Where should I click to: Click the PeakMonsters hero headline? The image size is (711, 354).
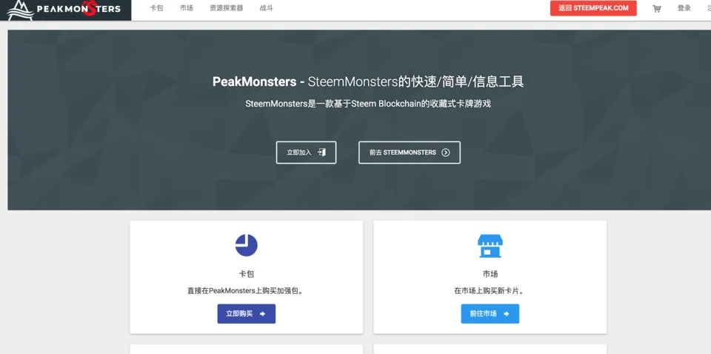[x=368, y=81]
